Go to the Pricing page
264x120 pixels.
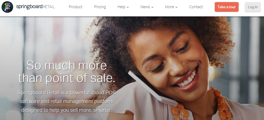pyautogui.click(x=100, y=7)
